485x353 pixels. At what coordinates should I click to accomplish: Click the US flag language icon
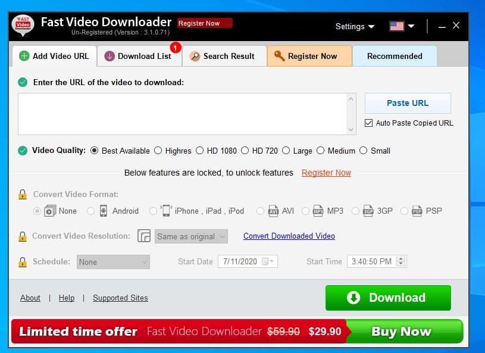[x=396, y=26]
